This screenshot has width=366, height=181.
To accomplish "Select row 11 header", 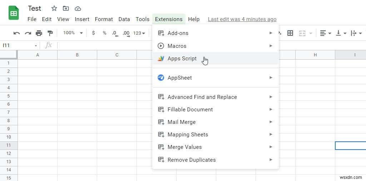I will click(9, 145).
